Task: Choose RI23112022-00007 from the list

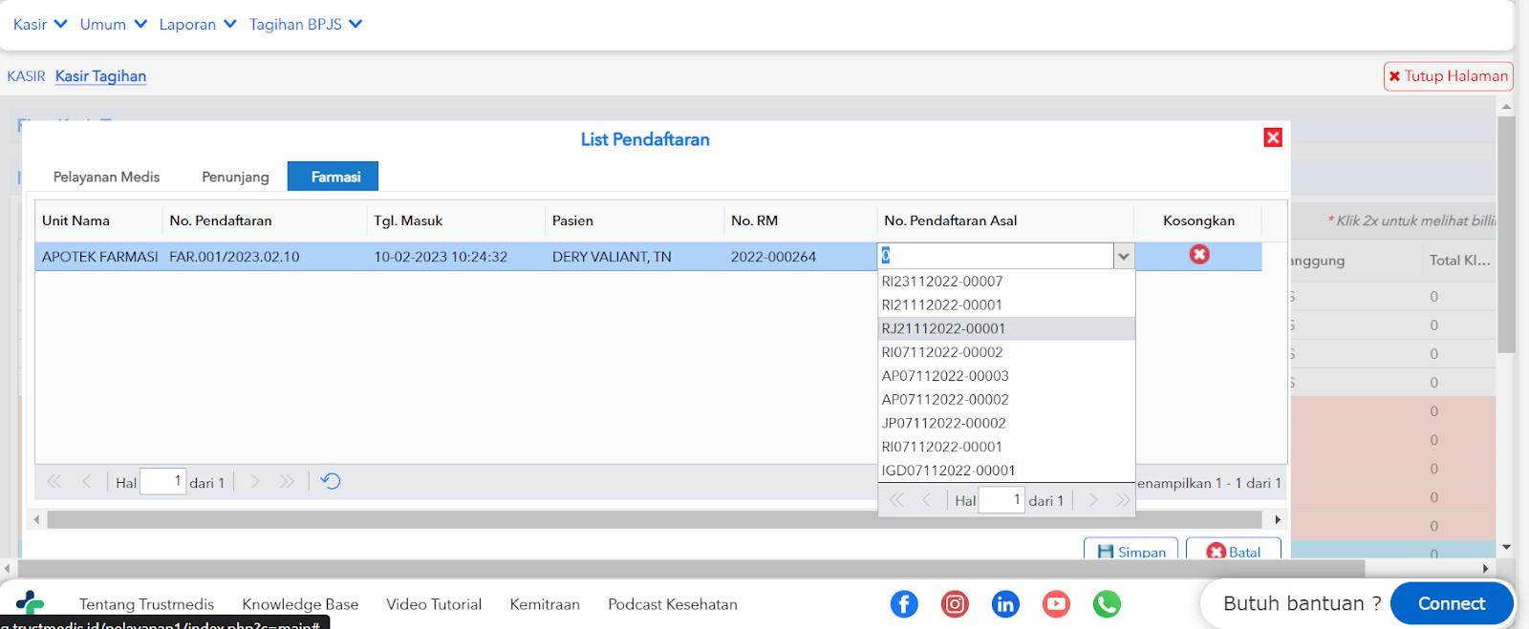Action: click(x=1006, y=282)
